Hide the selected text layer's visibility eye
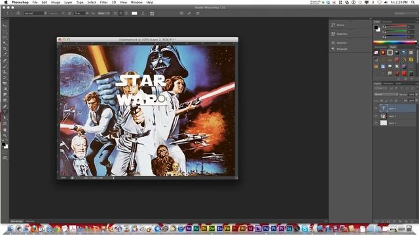The width and height of the screenshot is (419, 235). point(376,108)
